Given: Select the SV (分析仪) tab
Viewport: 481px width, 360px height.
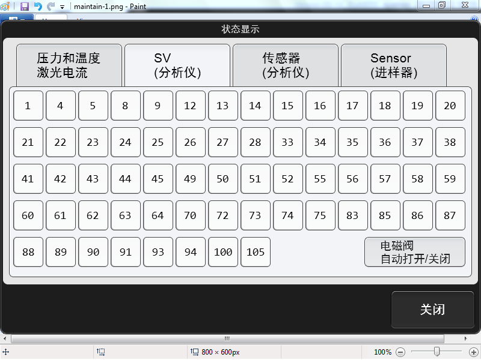Looking at the screenshot, I should tap(177, 65).
